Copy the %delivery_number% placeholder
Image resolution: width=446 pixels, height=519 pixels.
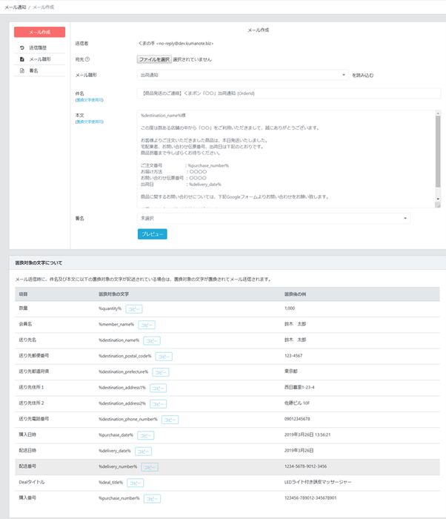tap(150, 467)
